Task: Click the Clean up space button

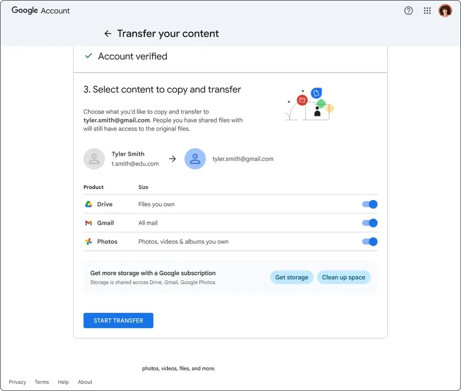Action: (x=344, y=277)
